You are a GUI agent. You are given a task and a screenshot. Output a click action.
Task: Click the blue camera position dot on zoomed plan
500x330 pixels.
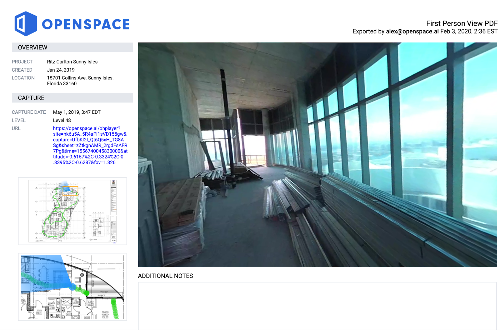point(73,287)
